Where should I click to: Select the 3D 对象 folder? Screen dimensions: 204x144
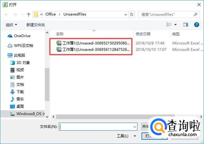[x=20, y=63]
